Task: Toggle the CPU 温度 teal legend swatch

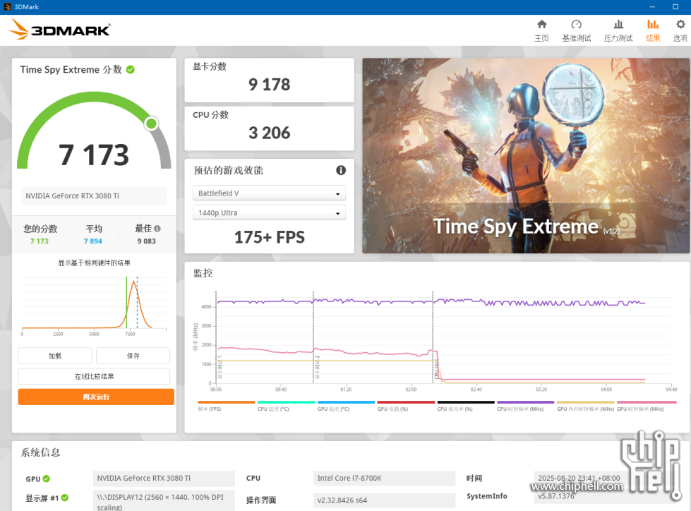Action: pos(287,402)
